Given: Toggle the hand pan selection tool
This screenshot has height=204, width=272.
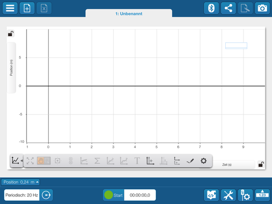Looking at the screenshot, I should tap(44, 161).
